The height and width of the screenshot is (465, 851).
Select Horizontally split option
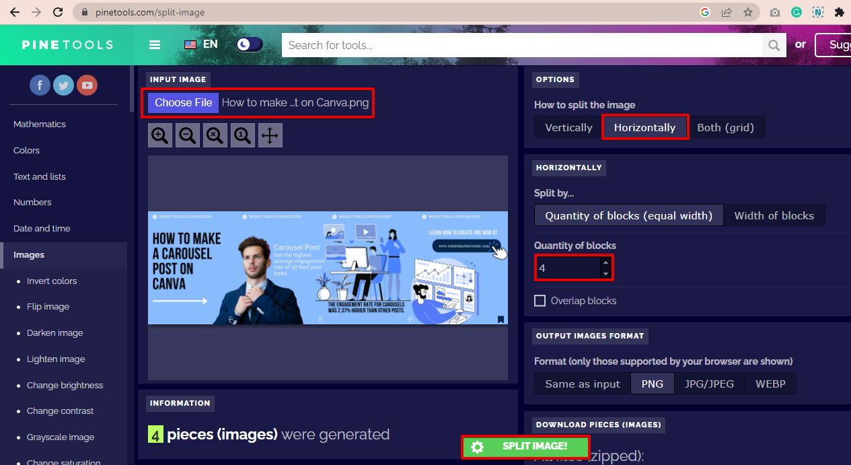pos(644,127)
